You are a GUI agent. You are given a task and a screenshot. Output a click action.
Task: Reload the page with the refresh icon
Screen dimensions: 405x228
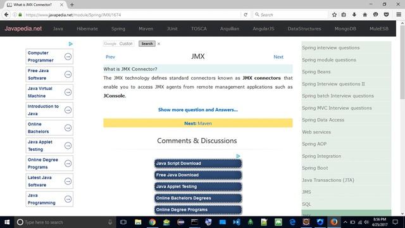pyautogui.click(x=246, y=15)
